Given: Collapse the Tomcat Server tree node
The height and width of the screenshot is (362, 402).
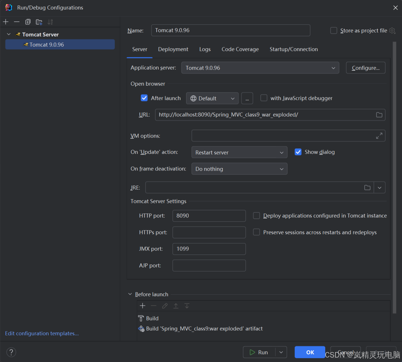Looking at the screenshot, I should click(9, 34).
